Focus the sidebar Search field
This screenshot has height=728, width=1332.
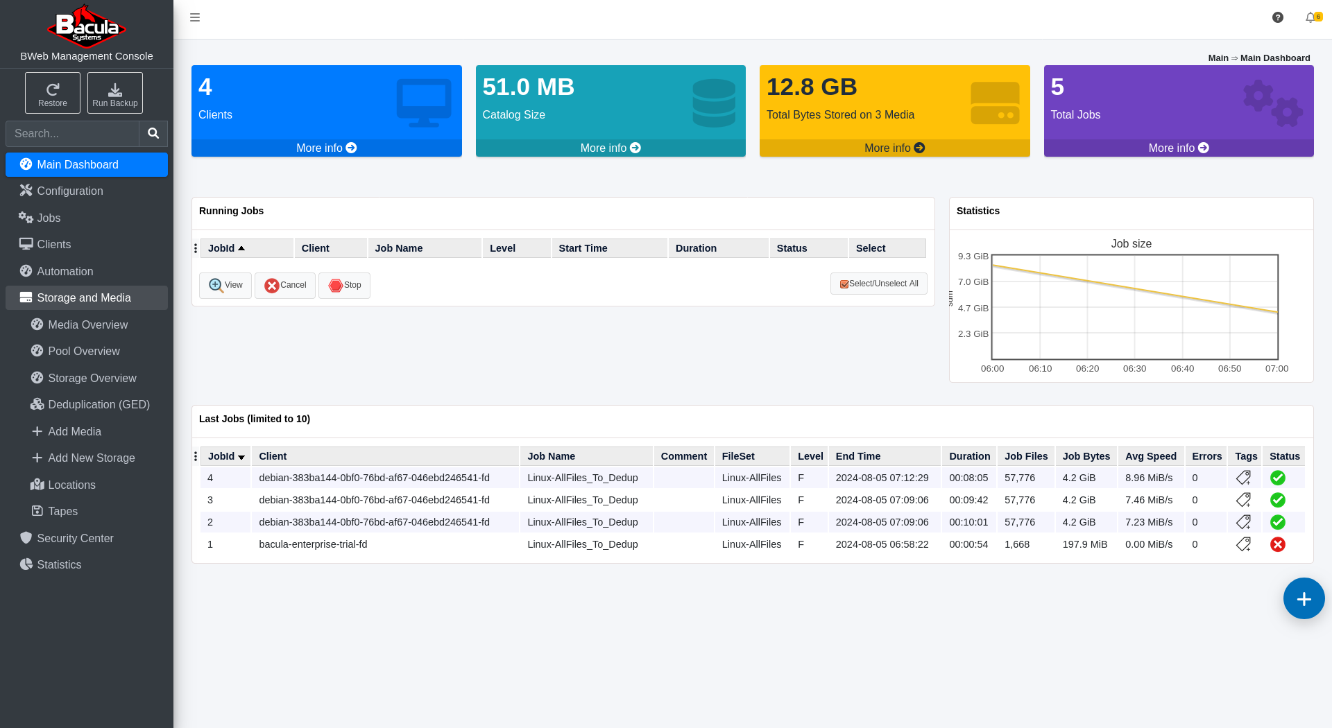(x=72, y=134)
